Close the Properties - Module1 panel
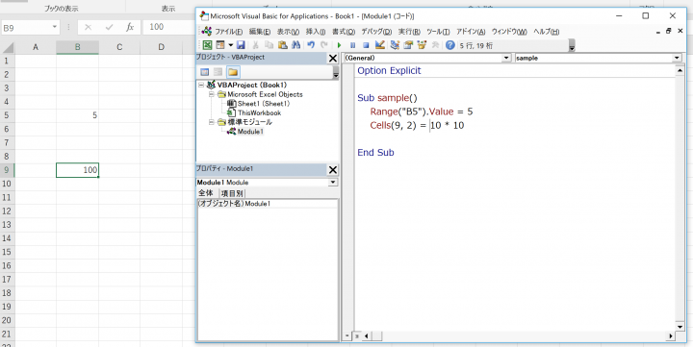Viewport: 693px width, 347px height. tap(333, 170)
